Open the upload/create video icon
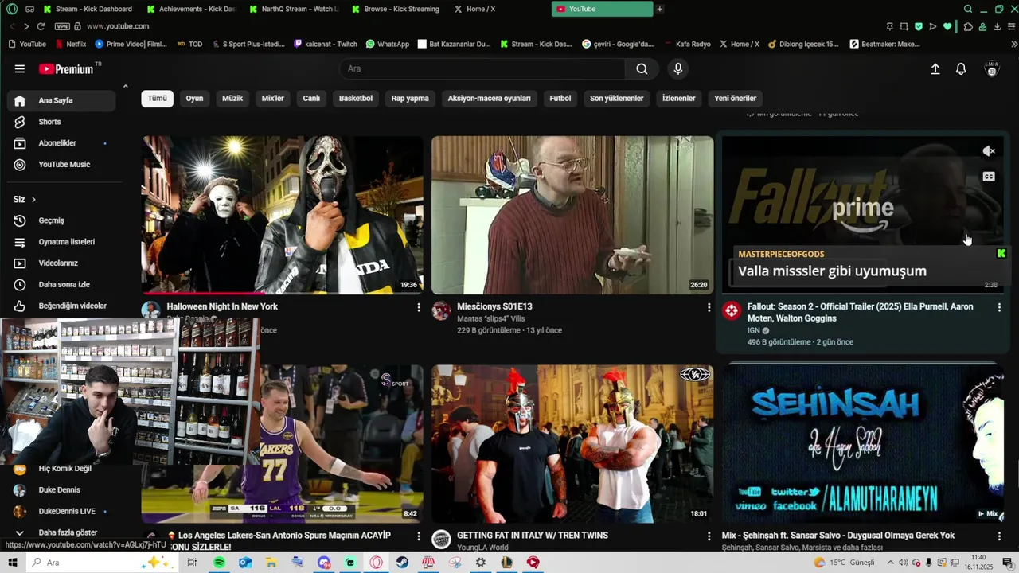Image resolution: width=1019 pixels, height=573 pixels. [935, 69]
